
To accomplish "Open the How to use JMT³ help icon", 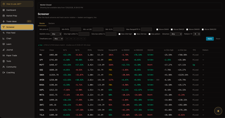I will coord(4,4).
